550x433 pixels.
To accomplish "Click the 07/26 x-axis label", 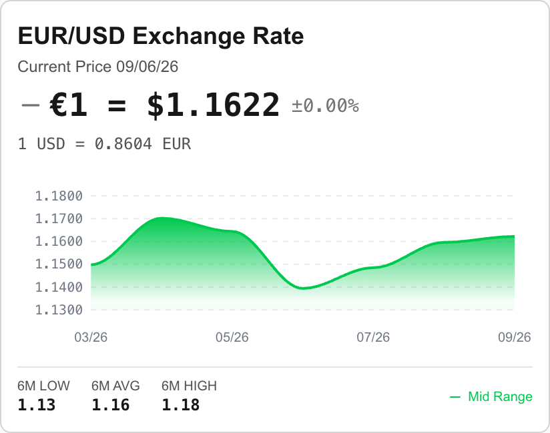I will (373, 337).
